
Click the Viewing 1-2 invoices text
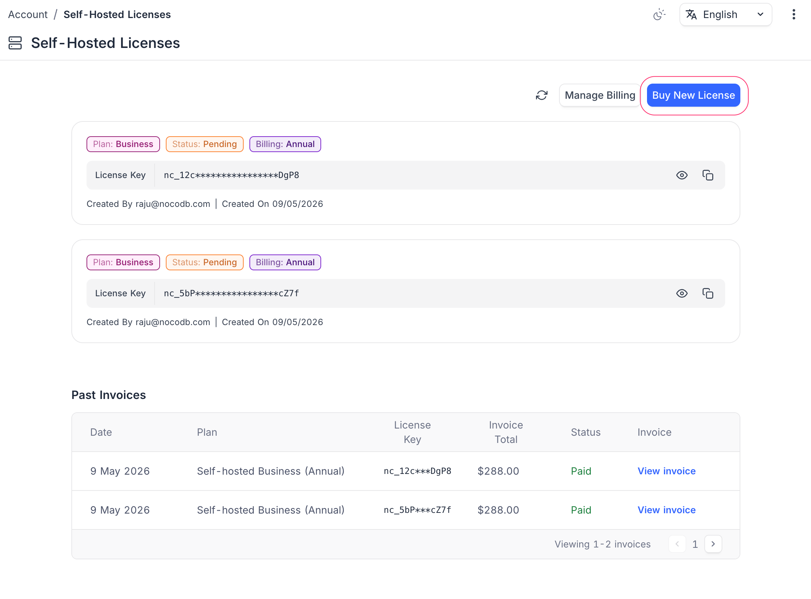pos(603,544)
